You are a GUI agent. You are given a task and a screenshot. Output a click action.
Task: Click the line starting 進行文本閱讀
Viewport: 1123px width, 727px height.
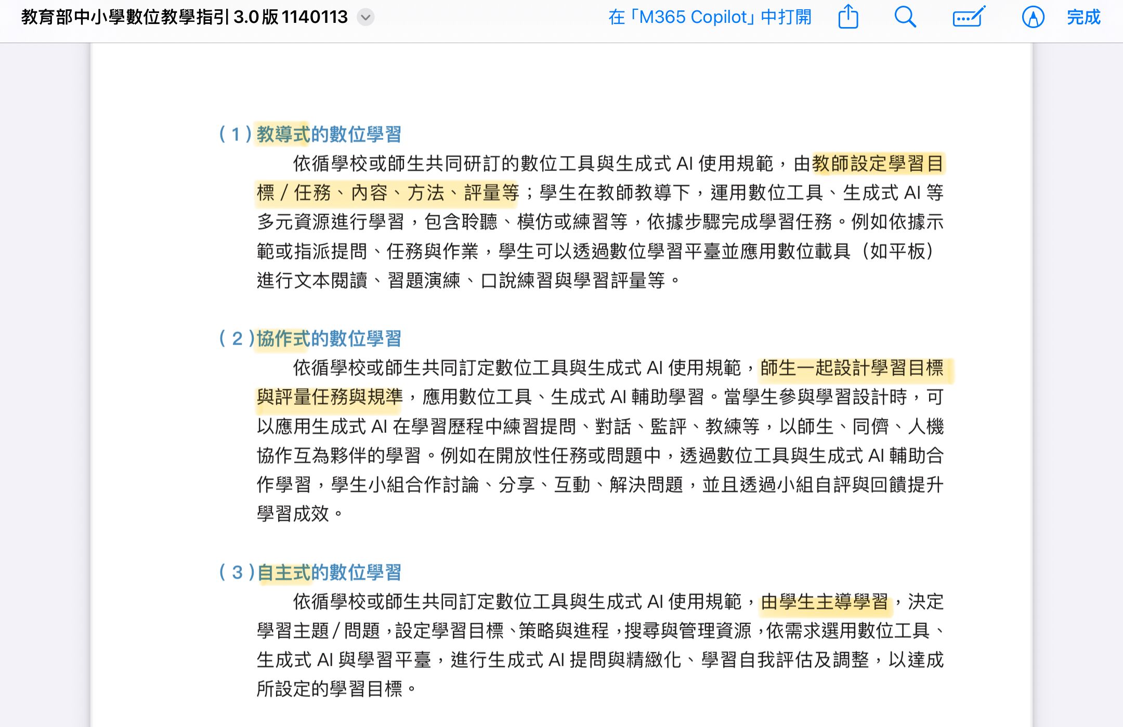(x=468, y=281)
